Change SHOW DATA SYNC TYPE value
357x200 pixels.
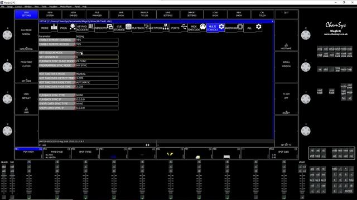click(x=97, y=104)
